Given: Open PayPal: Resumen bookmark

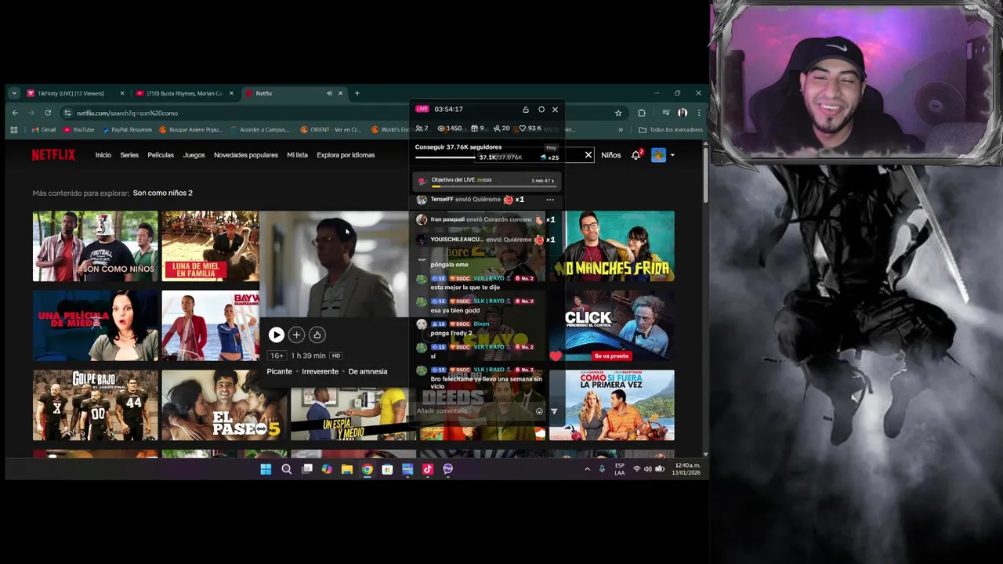Looking at the screenshot, I should click(127, 130).
